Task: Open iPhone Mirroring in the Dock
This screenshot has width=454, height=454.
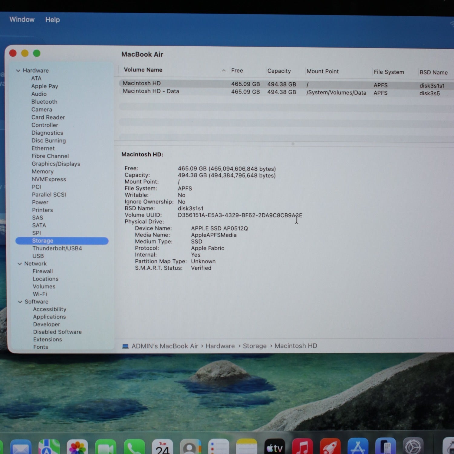Action: click(386, 446)
